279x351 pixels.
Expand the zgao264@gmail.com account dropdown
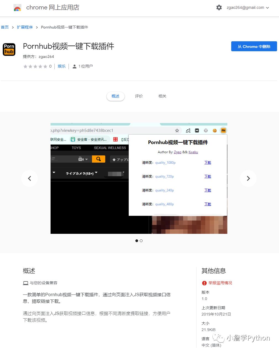pos(248,8)
